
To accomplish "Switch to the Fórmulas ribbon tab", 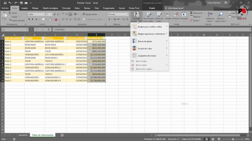I will pos(66,8).
